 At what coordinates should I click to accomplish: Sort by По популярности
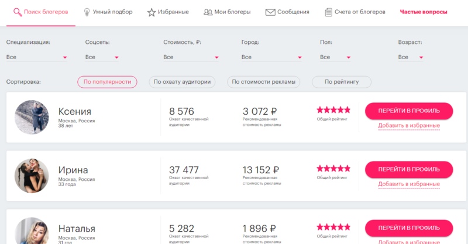coord(107,82)
